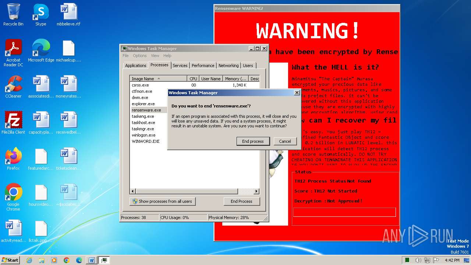Viewport: 471px width, 265px height.
Task: Open the Firefox desktop shortcut
Action: 13,159
